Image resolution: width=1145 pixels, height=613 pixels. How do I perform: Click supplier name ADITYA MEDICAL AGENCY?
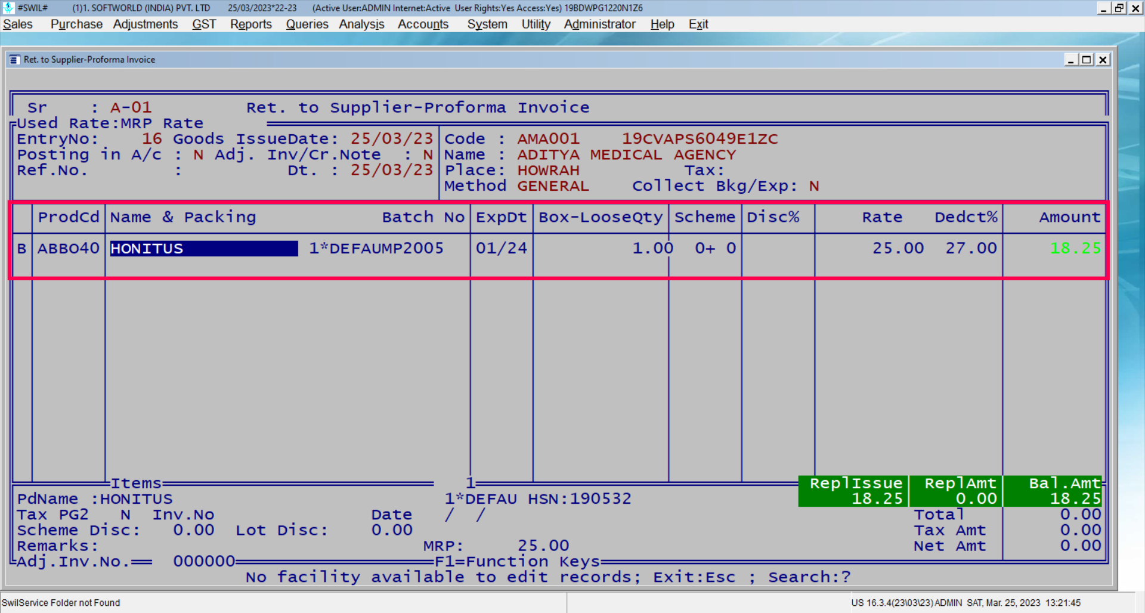coord(626,154)
